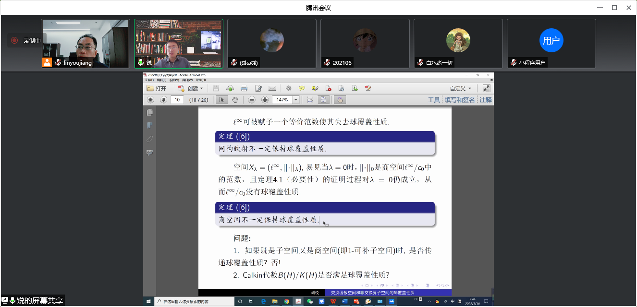Click the email envelope icon in toolbar
637x307 pixels.
pos(272,88)
